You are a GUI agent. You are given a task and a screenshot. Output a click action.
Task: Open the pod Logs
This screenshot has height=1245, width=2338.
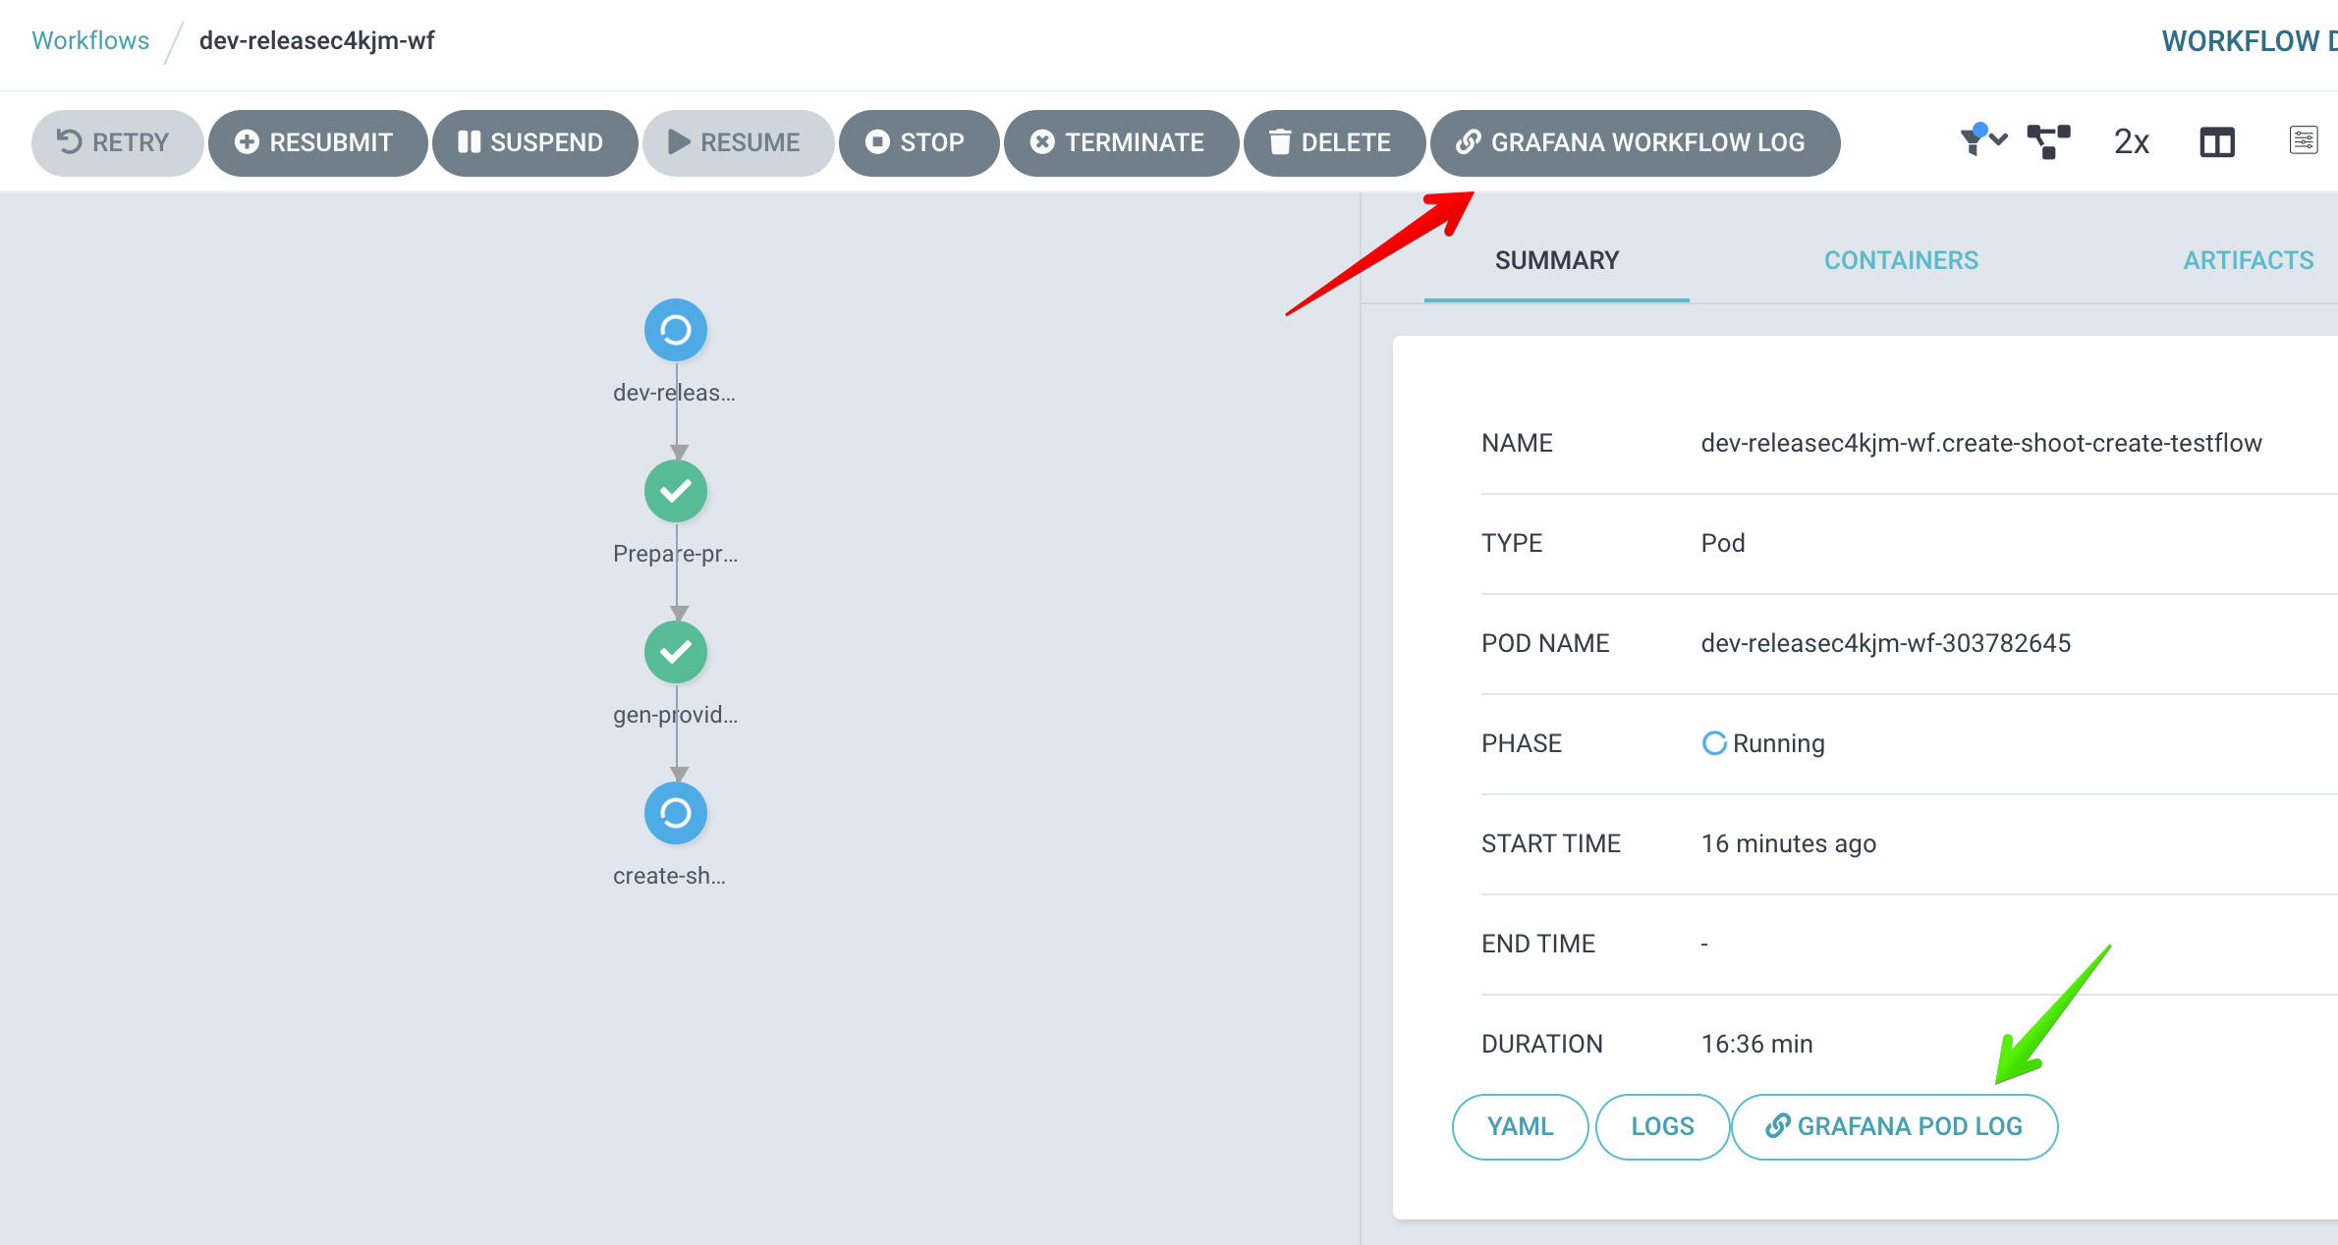[x=1662, y=1126]
